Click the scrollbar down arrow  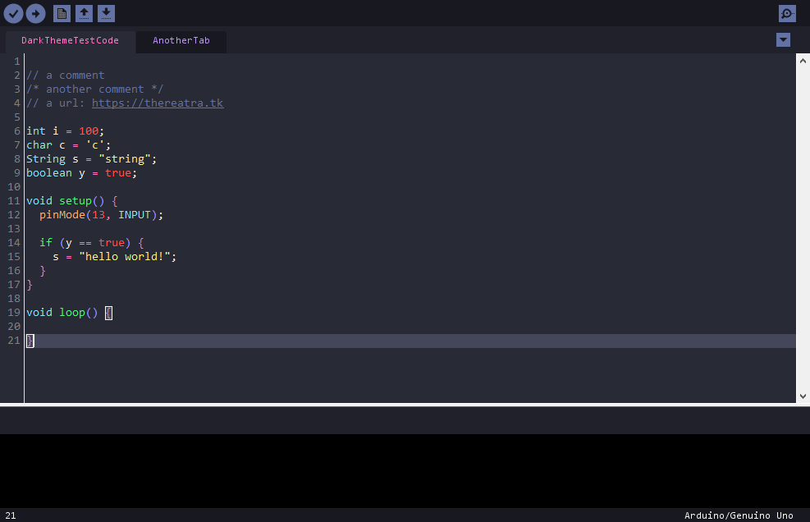803,396
